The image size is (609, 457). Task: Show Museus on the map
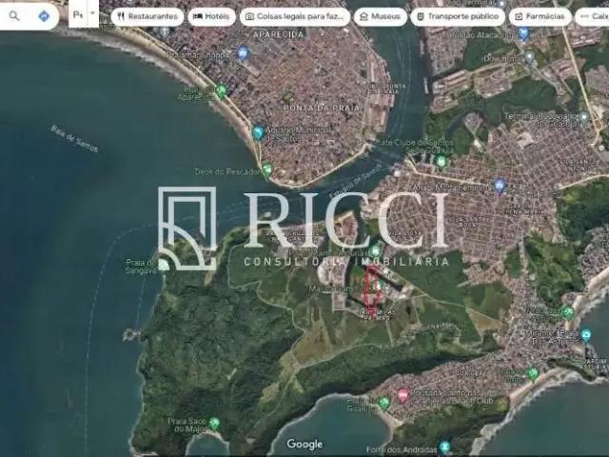(381, 17)
